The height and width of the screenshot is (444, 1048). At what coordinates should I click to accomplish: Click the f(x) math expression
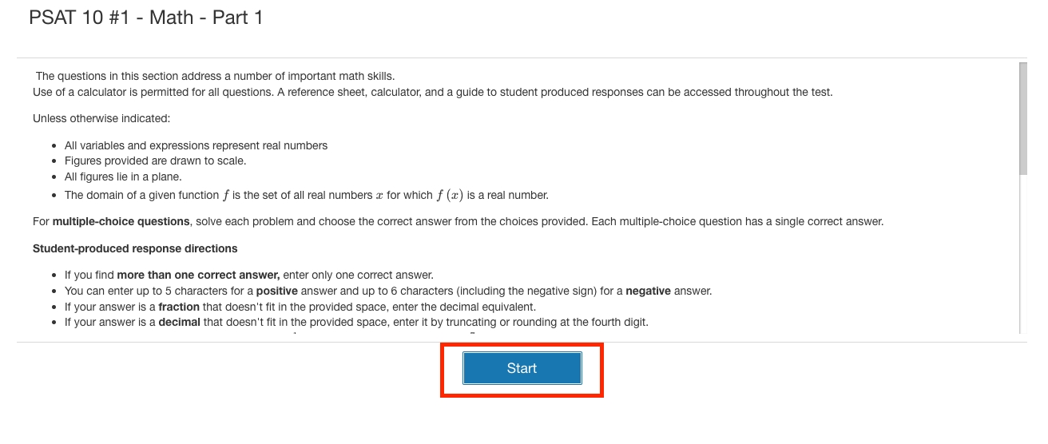[450, 195]
